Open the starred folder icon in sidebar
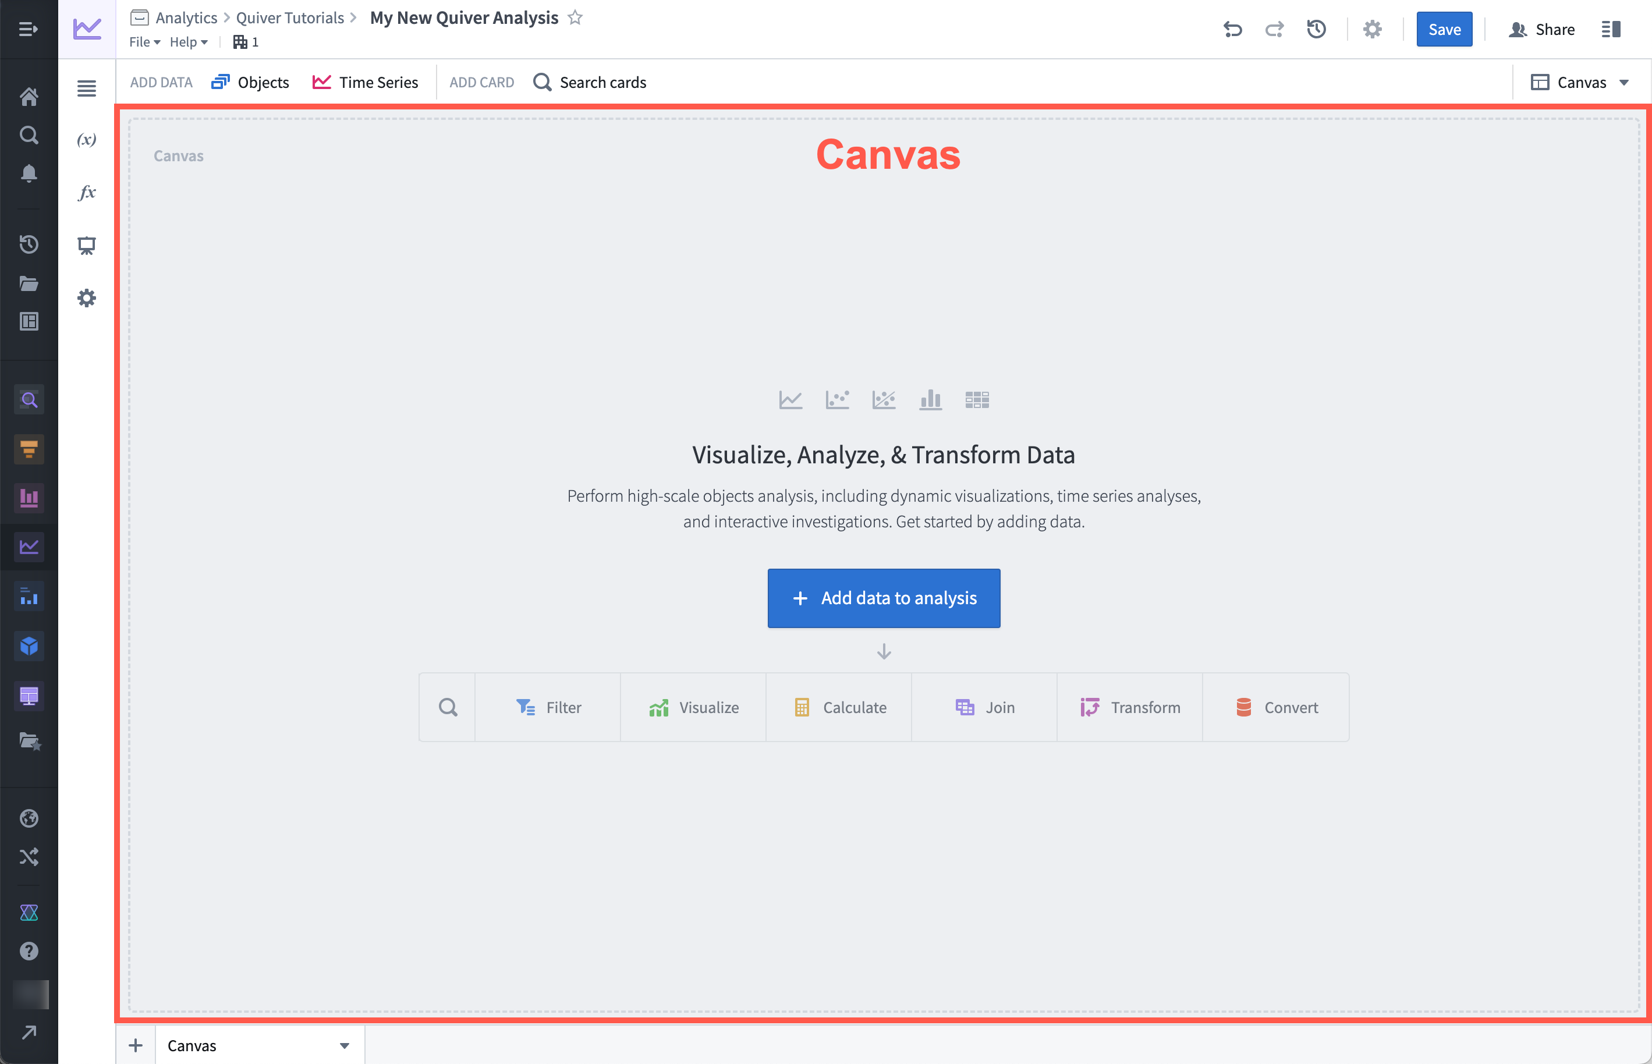 pyautogui.click(x=29, y=742)
